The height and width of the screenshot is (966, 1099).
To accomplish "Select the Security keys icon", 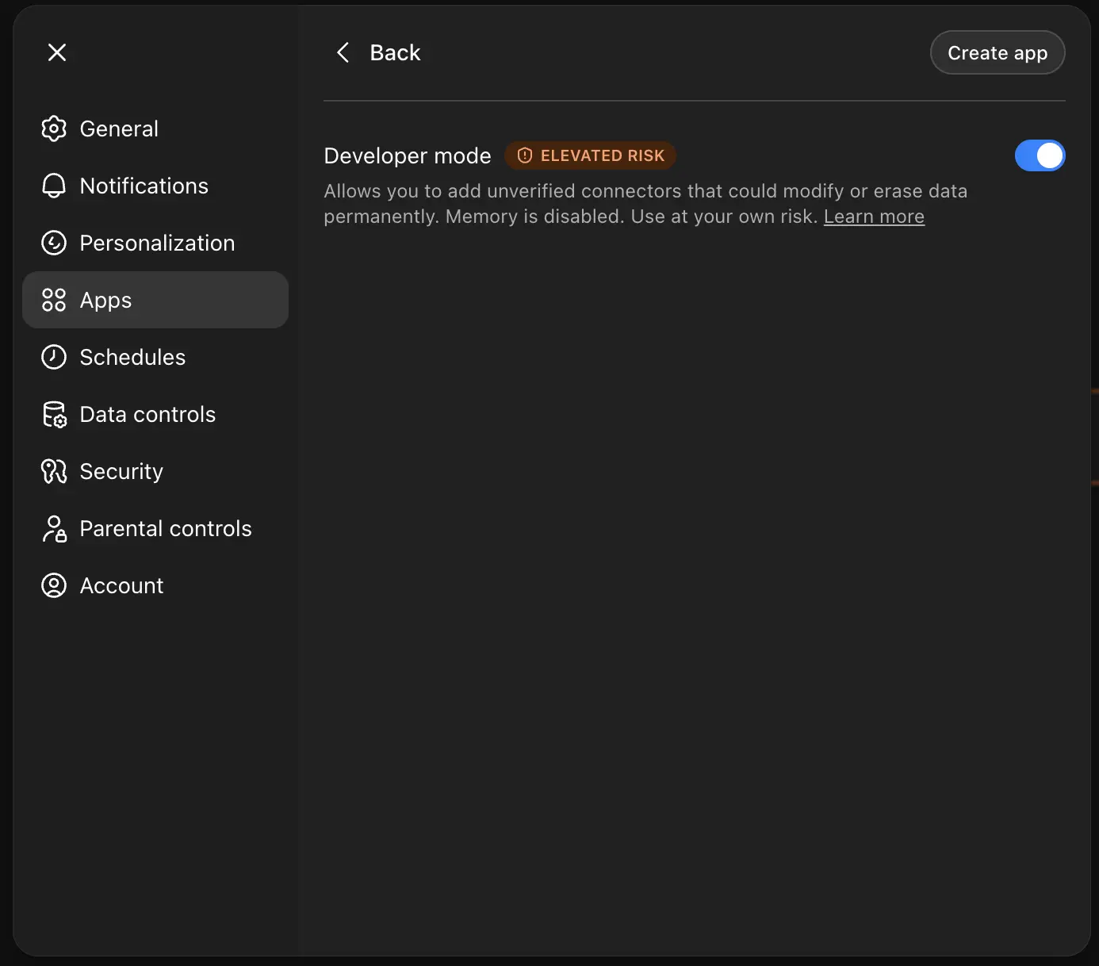I will point(54,471).
